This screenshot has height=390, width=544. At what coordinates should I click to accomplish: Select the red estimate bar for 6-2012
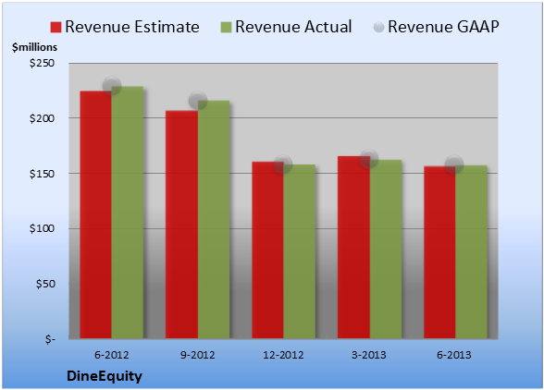[96, 215]
